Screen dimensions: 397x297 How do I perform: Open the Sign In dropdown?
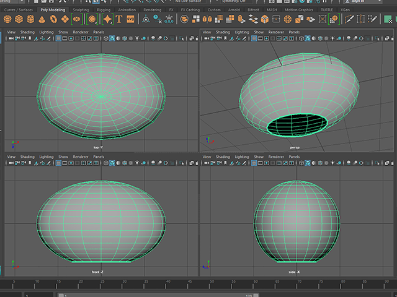coord(363,1)
